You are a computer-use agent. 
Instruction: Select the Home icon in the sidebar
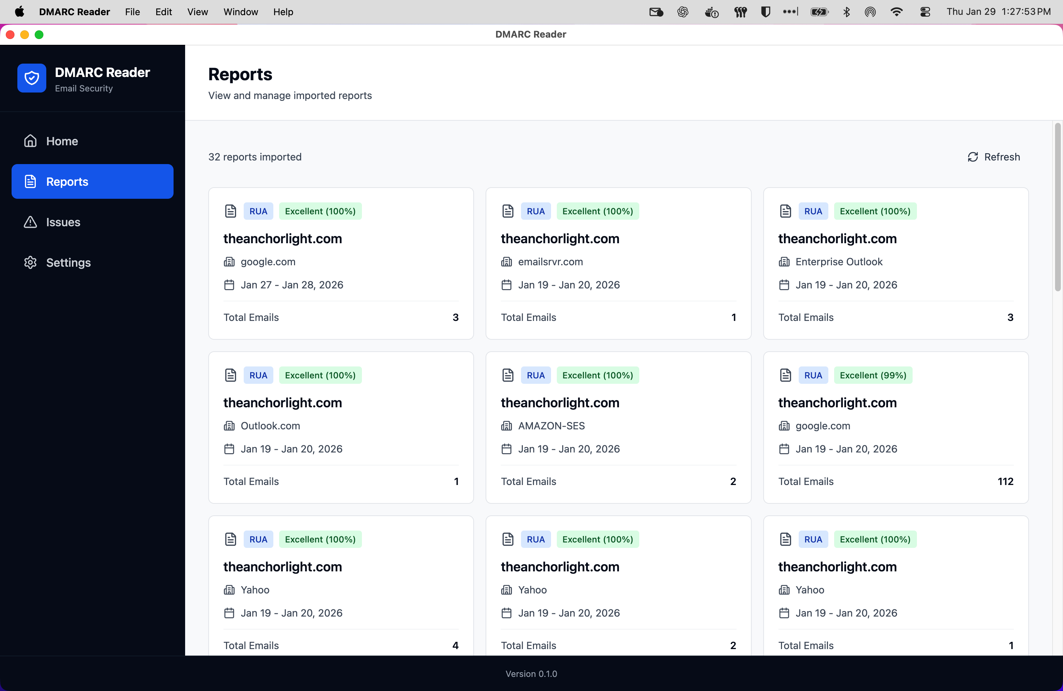click(30, 141)
